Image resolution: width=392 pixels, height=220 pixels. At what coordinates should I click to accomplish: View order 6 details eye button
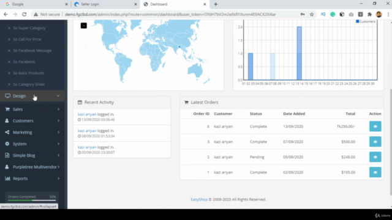(x=375, y=127)
